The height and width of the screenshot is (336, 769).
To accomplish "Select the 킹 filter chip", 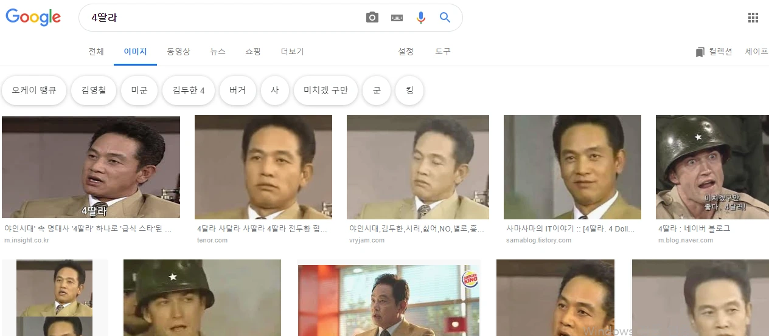I will click(x=409, y=91).
